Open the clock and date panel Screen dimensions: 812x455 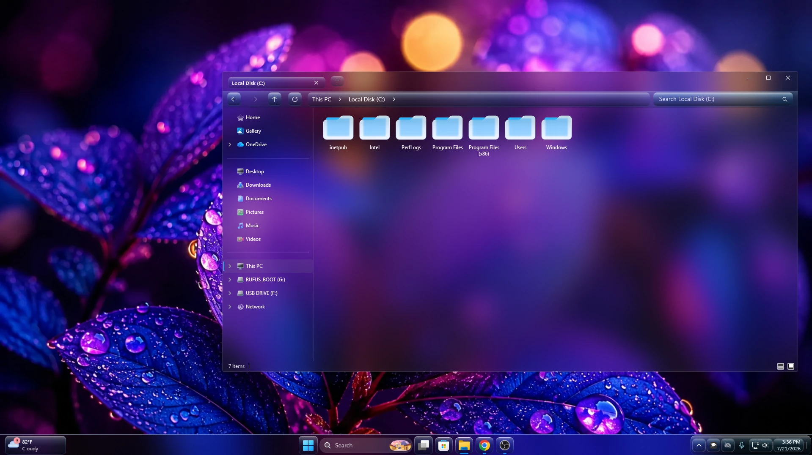coord(789,445)
